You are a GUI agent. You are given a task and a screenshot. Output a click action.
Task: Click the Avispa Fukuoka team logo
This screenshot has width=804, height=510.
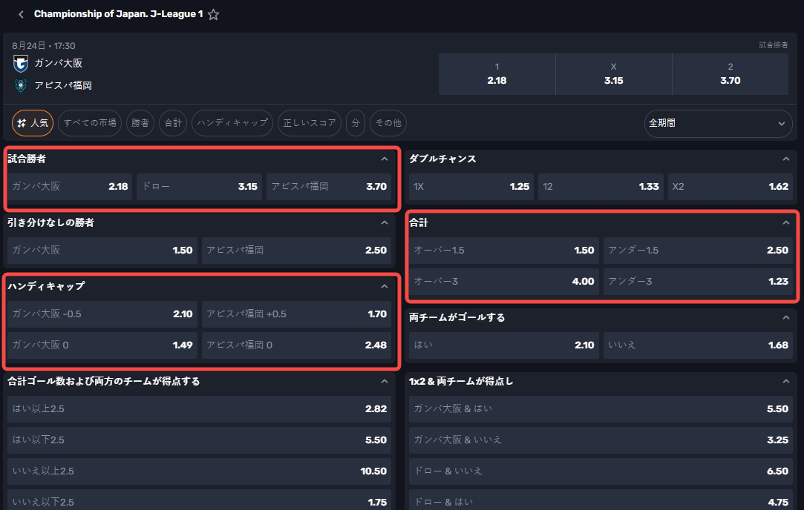[20, 85]
